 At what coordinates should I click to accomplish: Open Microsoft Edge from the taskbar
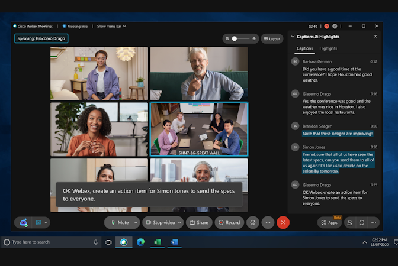[140, 242]
